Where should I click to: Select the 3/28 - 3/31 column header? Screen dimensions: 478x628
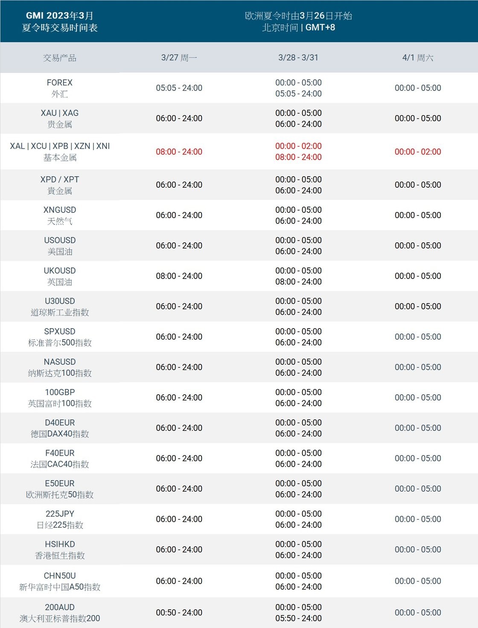298,58
